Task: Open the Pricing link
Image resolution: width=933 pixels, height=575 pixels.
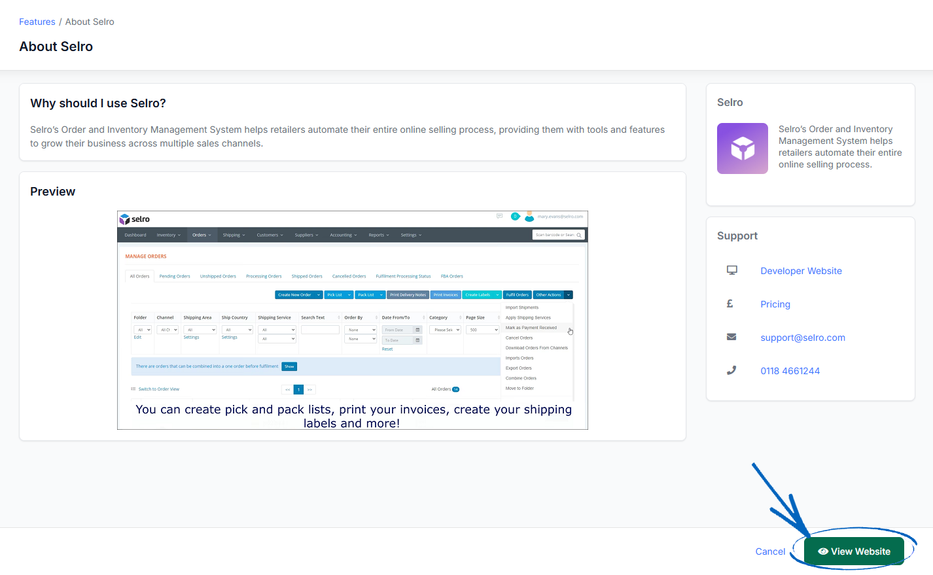Action: pos(775,304)
